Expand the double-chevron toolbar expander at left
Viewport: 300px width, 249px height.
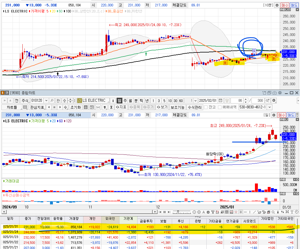click(x=5, y=101)
